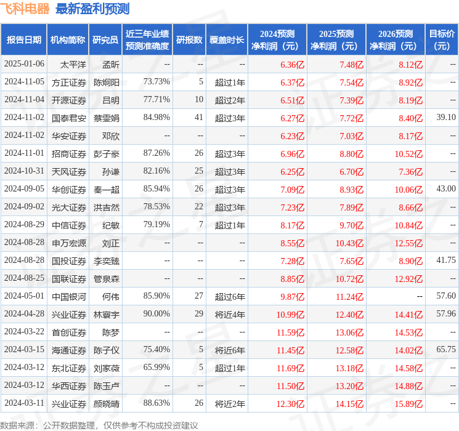Viewport: 459px width, 431px height.
Task: Click the date 2024-03-11
Action: tap(24, 403)
